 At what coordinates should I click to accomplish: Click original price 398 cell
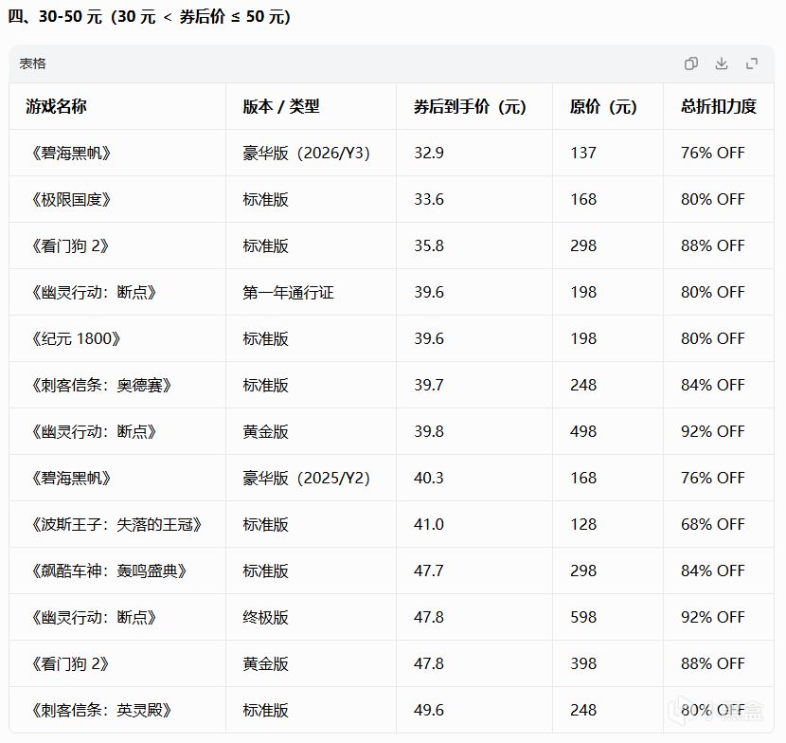click(583, 663)
